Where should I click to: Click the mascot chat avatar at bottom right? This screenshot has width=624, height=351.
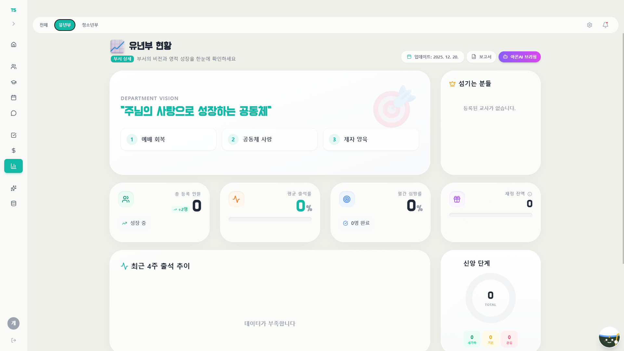tap(609, 337)
